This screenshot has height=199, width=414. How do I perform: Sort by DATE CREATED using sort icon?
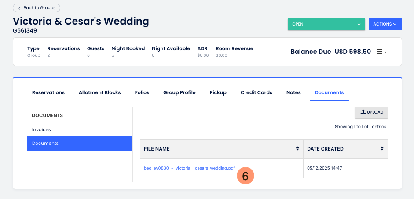382,149
